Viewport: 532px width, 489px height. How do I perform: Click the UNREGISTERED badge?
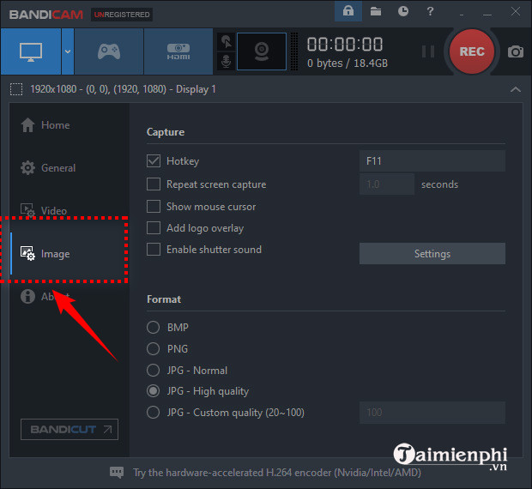(x=122, y=15)
